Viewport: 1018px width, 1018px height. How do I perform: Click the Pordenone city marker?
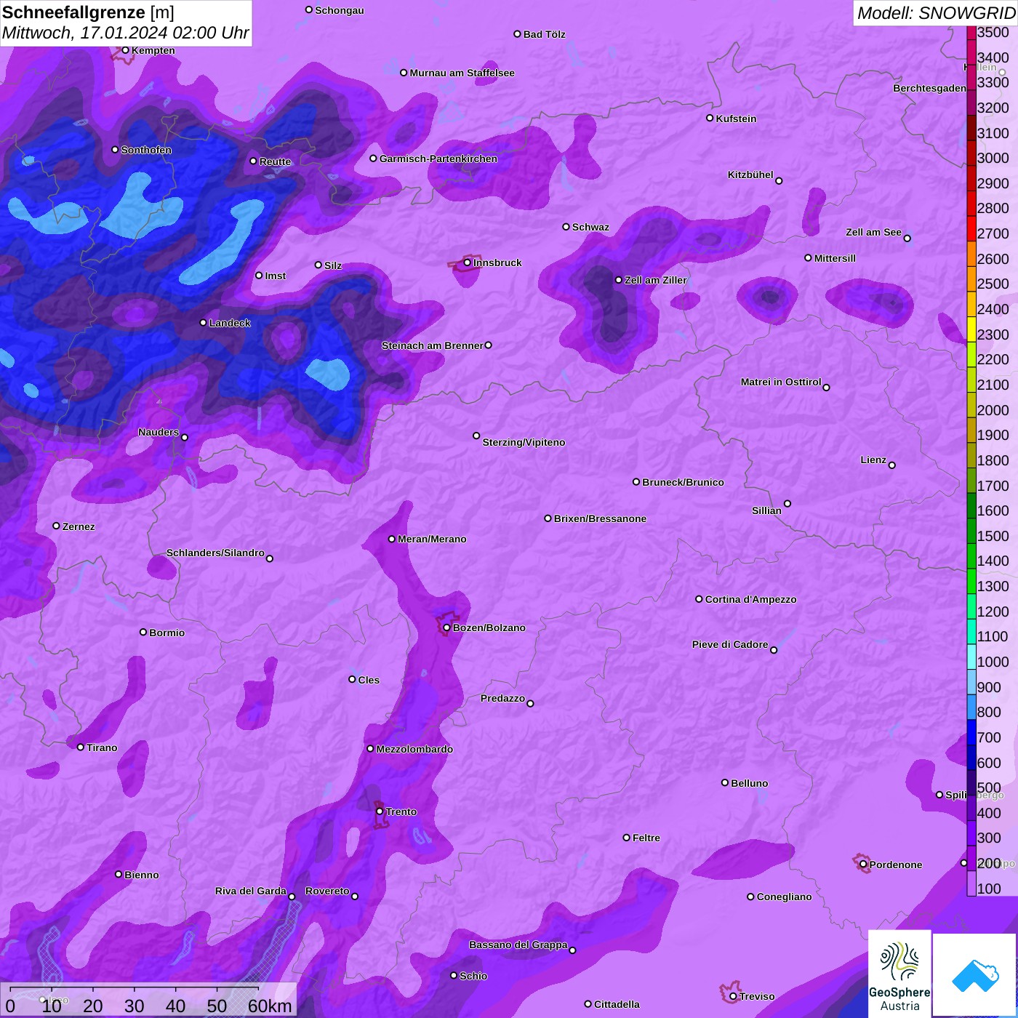point(863,865)
